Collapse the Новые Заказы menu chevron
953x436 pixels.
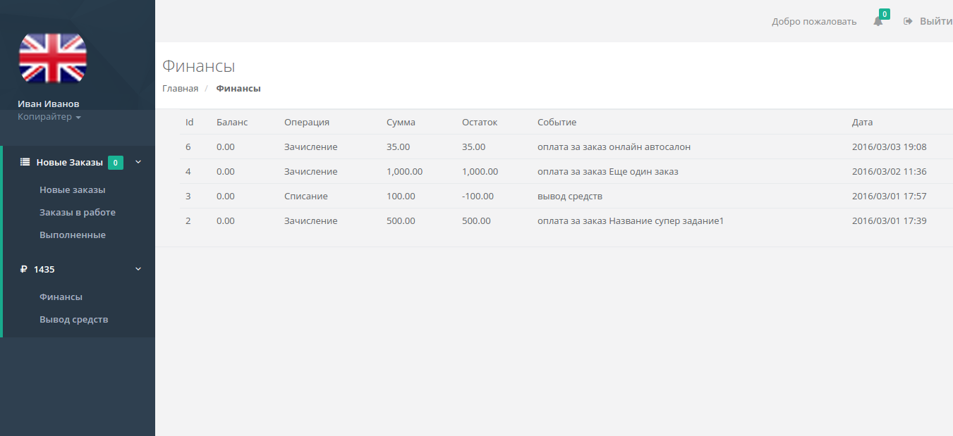(138, 162)
